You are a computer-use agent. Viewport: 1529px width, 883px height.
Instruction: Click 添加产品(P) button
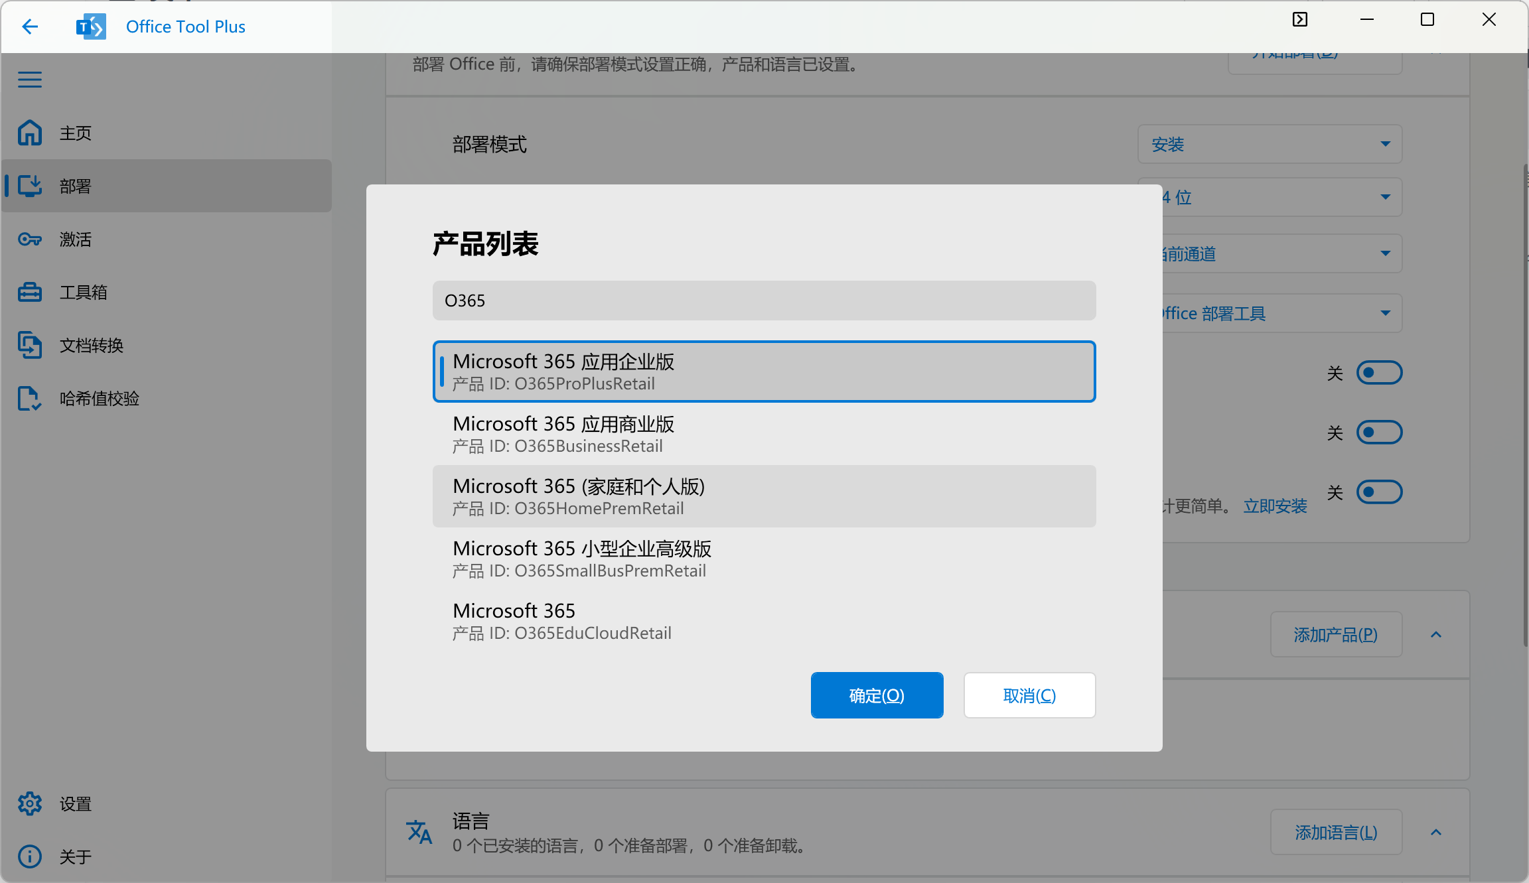1336,634
